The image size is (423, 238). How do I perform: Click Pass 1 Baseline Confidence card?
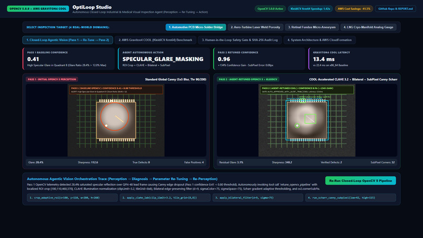[x=69, y=59]
